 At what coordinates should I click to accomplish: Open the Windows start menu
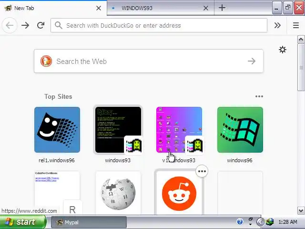[23, 222]
